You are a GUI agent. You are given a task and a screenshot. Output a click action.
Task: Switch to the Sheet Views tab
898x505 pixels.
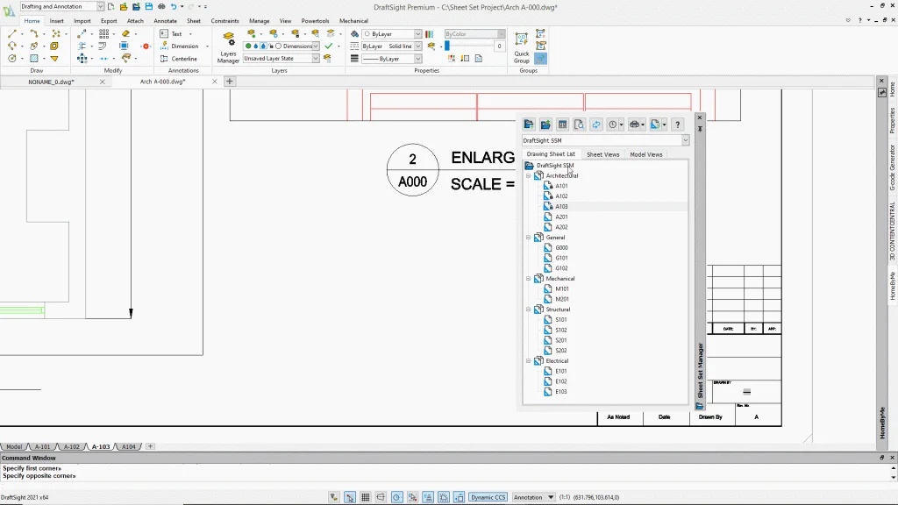pyautogui.click(x=602, y=154)
